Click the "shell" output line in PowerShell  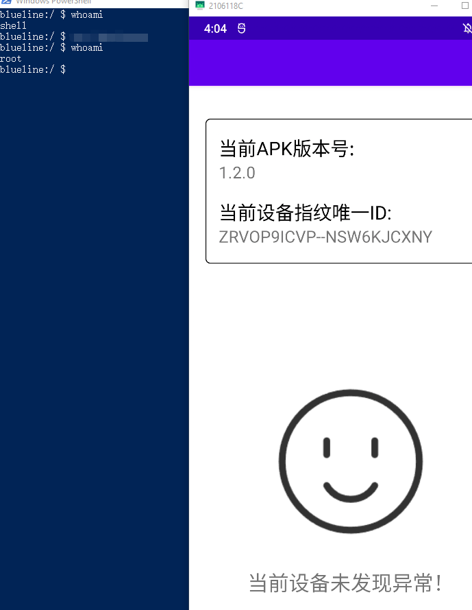(13, 25)
